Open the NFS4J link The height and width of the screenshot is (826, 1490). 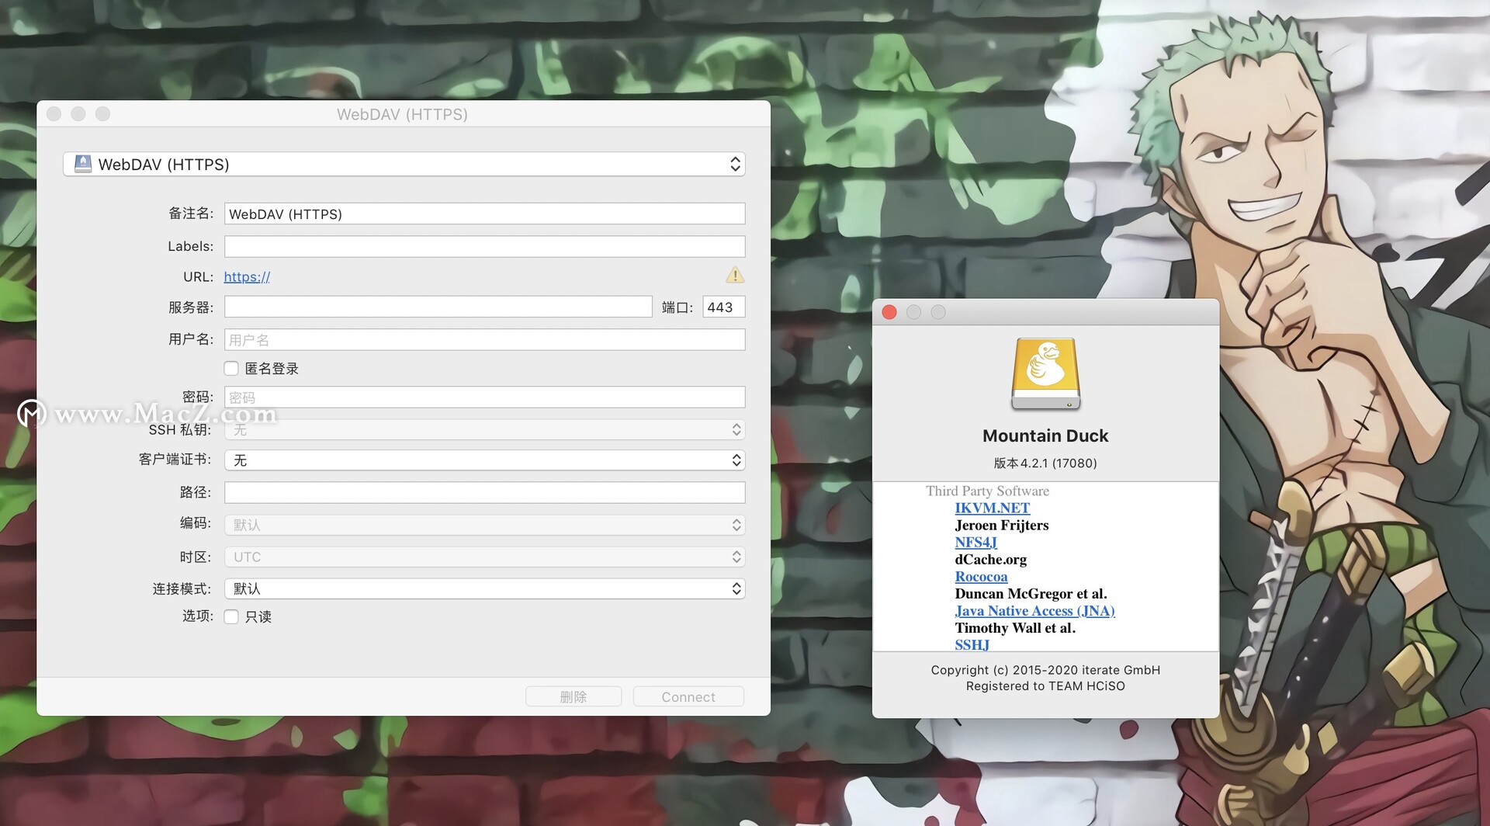(x=976, y=542)
